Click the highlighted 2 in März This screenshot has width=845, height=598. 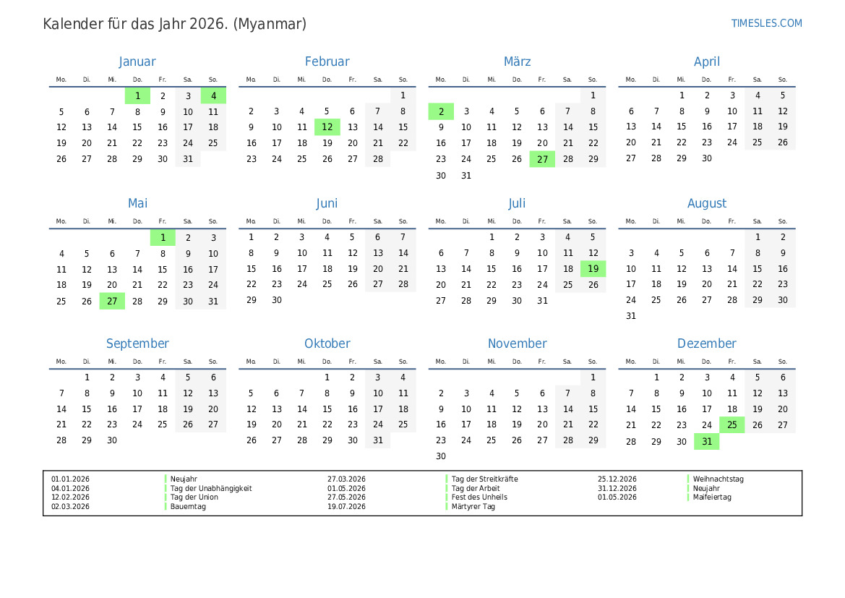click(441, 111)
